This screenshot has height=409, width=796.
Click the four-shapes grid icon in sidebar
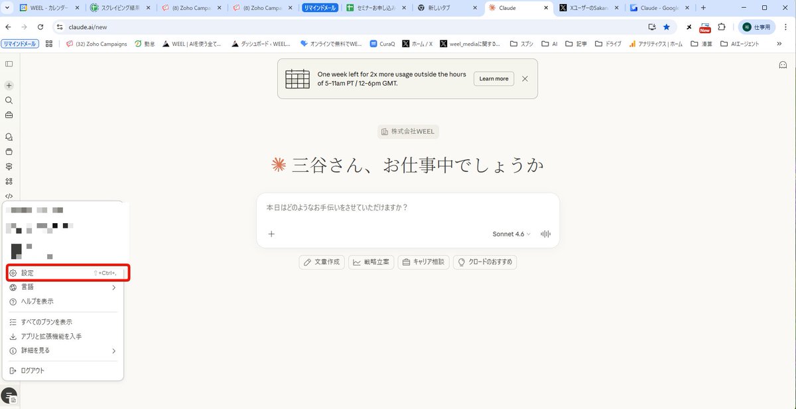point(9,181)
